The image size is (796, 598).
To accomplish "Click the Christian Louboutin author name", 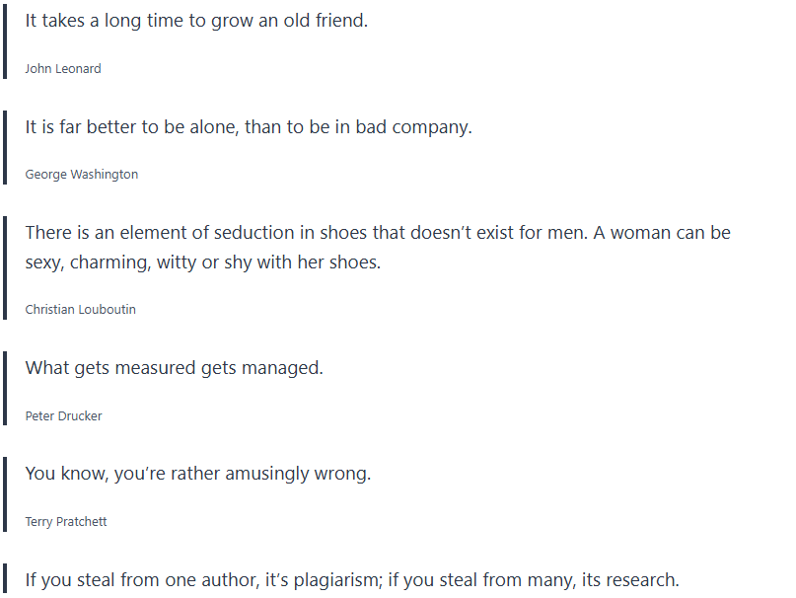I will coord(81,310).
